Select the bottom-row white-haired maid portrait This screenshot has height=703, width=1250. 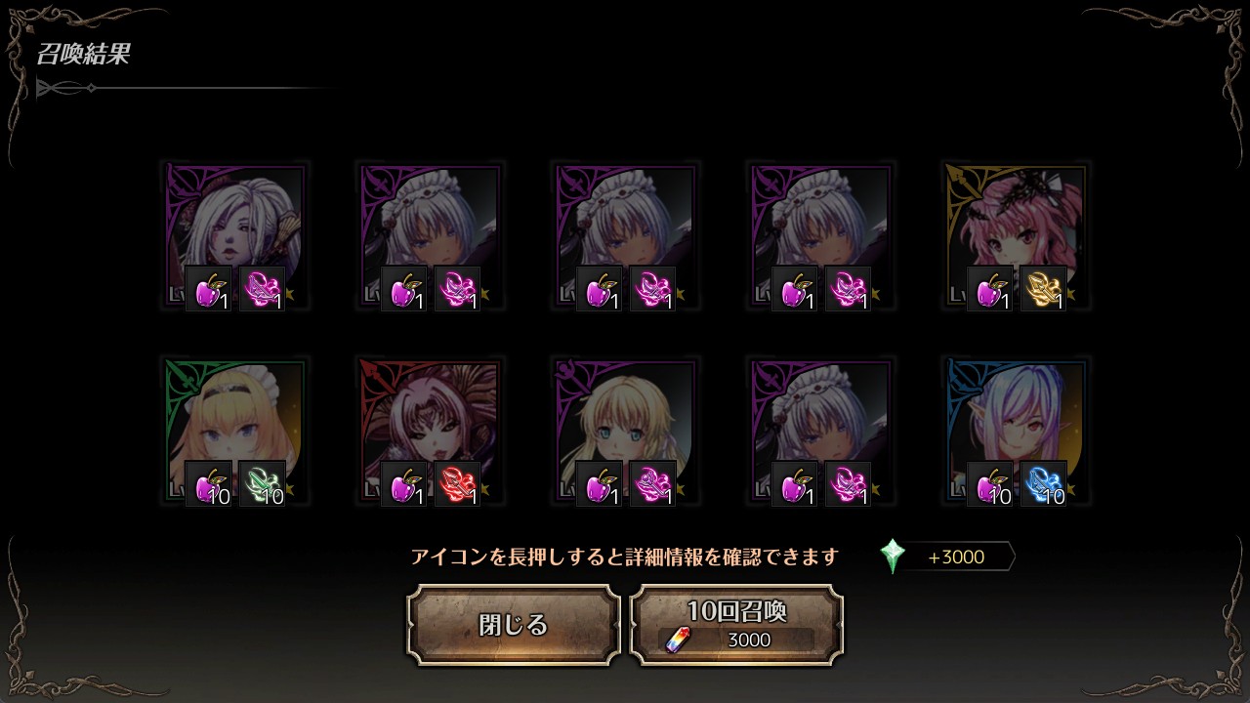coord(820,432)
